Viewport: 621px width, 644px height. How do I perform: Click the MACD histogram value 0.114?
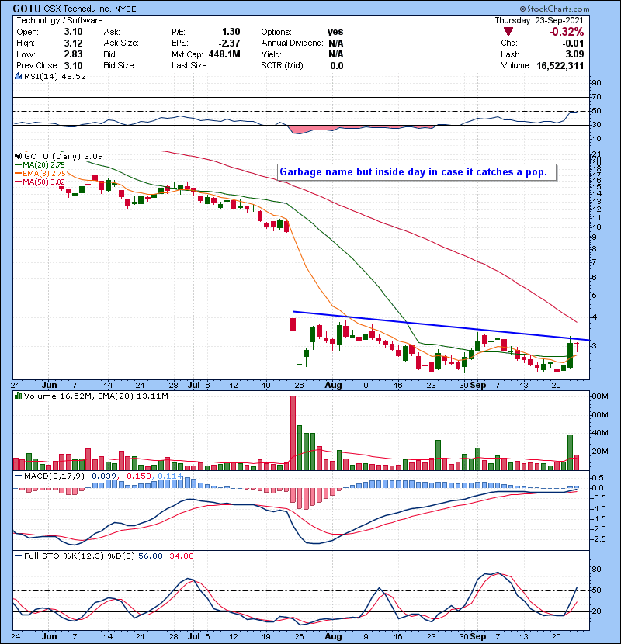[x=170, y=476]
